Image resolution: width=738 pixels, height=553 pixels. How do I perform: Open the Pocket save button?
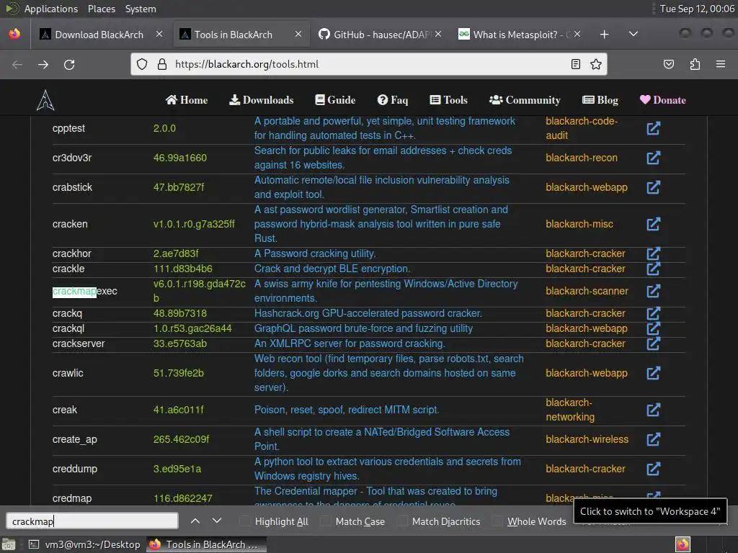click(x=669, y=64)
